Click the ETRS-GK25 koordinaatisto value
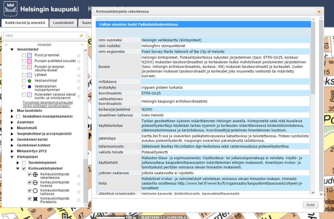Viewport: 334px width, 219px height. (x=151, y=93)
